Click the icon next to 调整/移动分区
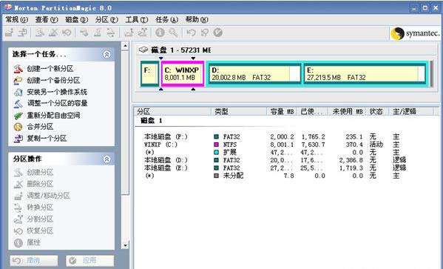Screen dimensions: 443x269 (18, 196)
